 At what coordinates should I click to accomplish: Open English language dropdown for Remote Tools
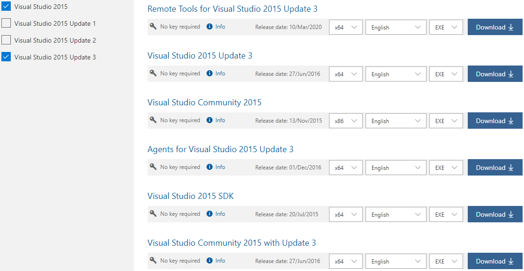(x=396, y=27)
